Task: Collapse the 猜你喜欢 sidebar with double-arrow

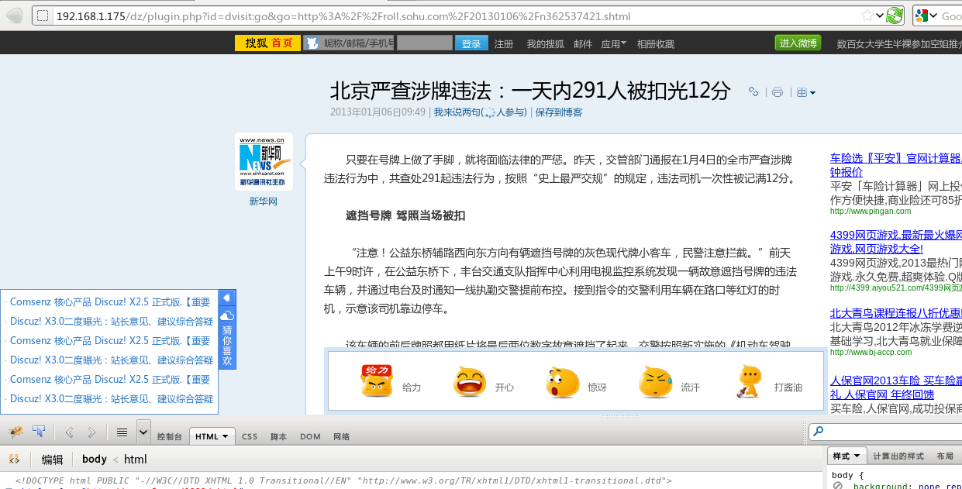Action: click(227, 298)
